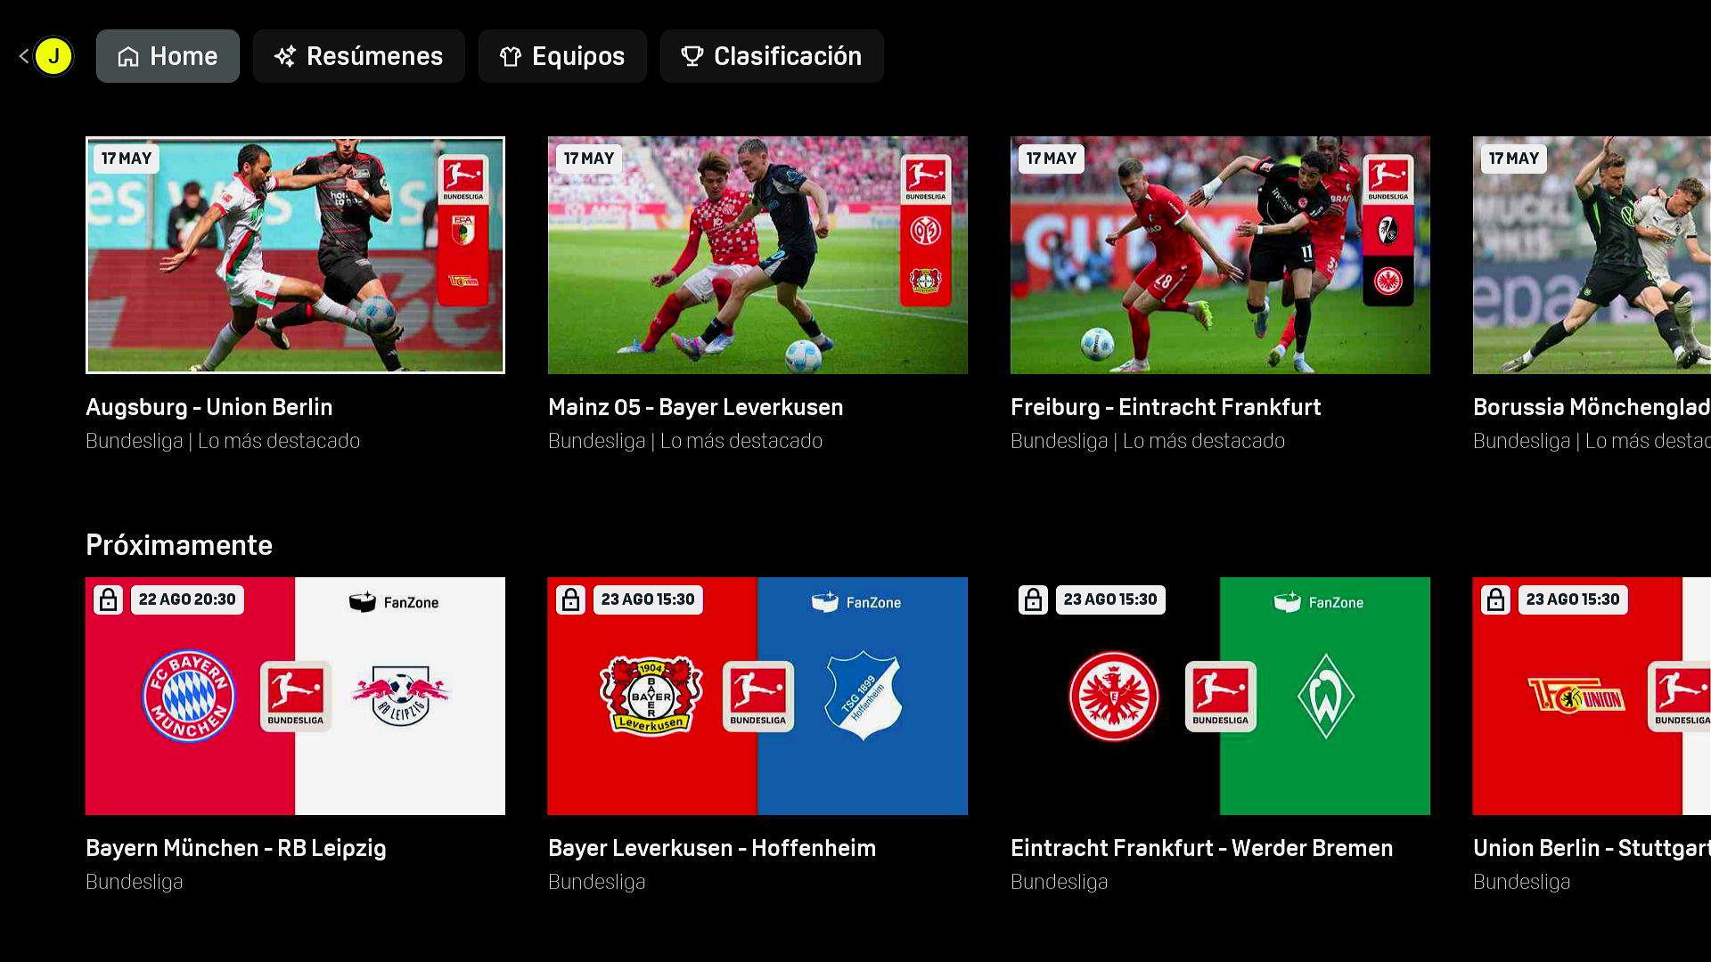Screen dimensions: 1711x962
Task: Click the lock icon on Bayern München card
Action: [x=108, y=599]
